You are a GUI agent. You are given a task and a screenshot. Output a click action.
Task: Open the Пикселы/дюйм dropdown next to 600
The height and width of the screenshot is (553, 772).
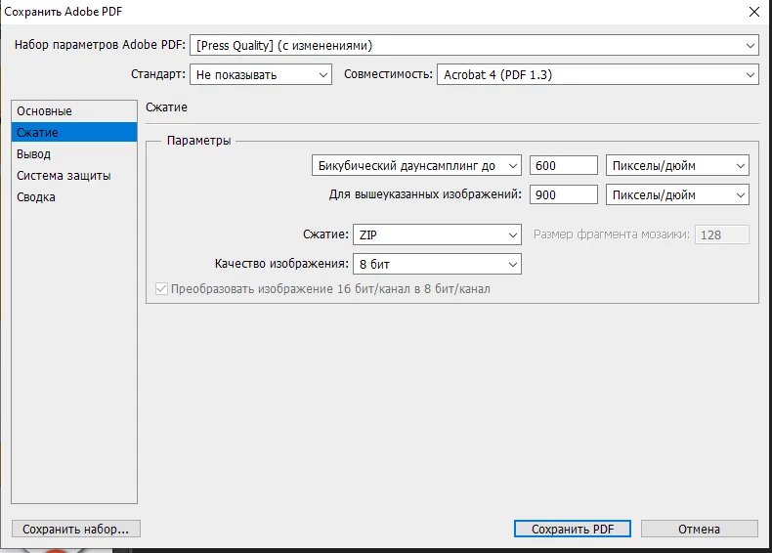(677, 165)
